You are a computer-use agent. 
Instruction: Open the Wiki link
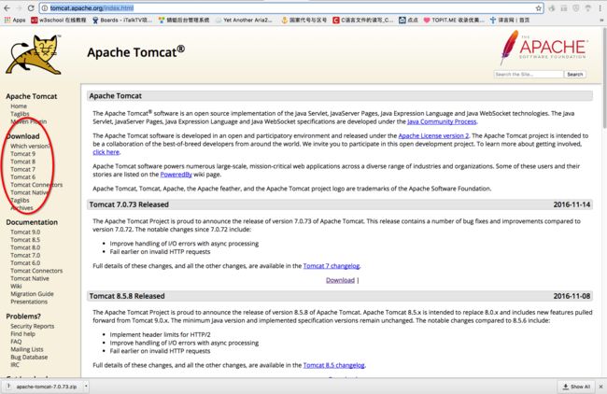click(x=16, y=286)
